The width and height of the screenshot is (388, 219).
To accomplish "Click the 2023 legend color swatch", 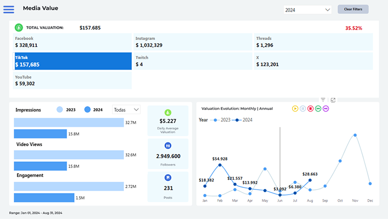I will coord(60,109).
